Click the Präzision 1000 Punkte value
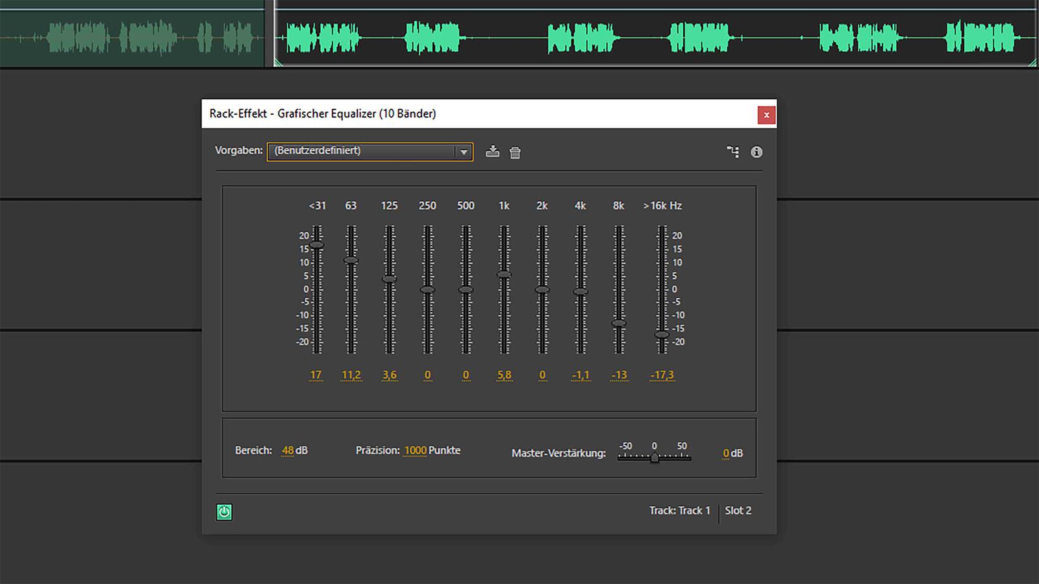Image resolution: width=1039 pixels, height=584 pixels. [x=415, y=450]
